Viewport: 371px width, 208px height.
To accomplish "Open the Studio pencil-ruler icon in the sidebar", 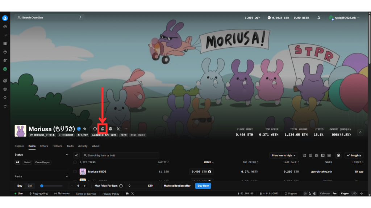I will point(5,61).
